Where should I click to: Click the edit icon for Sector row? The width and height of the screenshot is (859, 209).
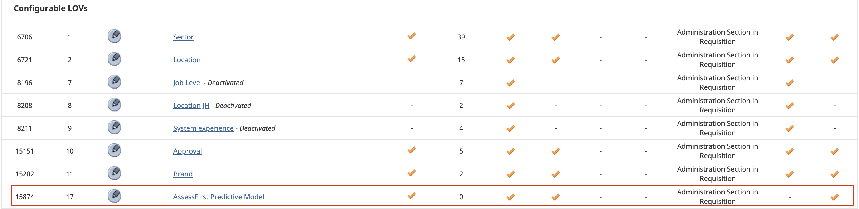pyautogui.click(x=114, y=36)
